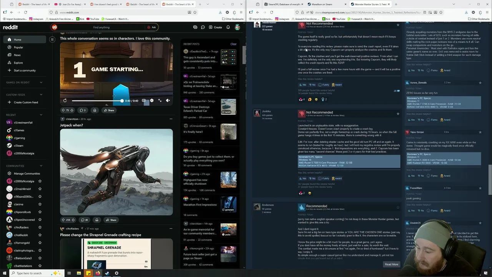This screenshot has height=277, width=492.
Task: List all tabs dropdown in Reddit window
Action: click(x=208, y=4)
